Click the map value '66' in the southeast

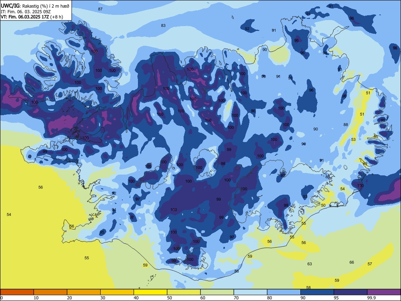352,262
